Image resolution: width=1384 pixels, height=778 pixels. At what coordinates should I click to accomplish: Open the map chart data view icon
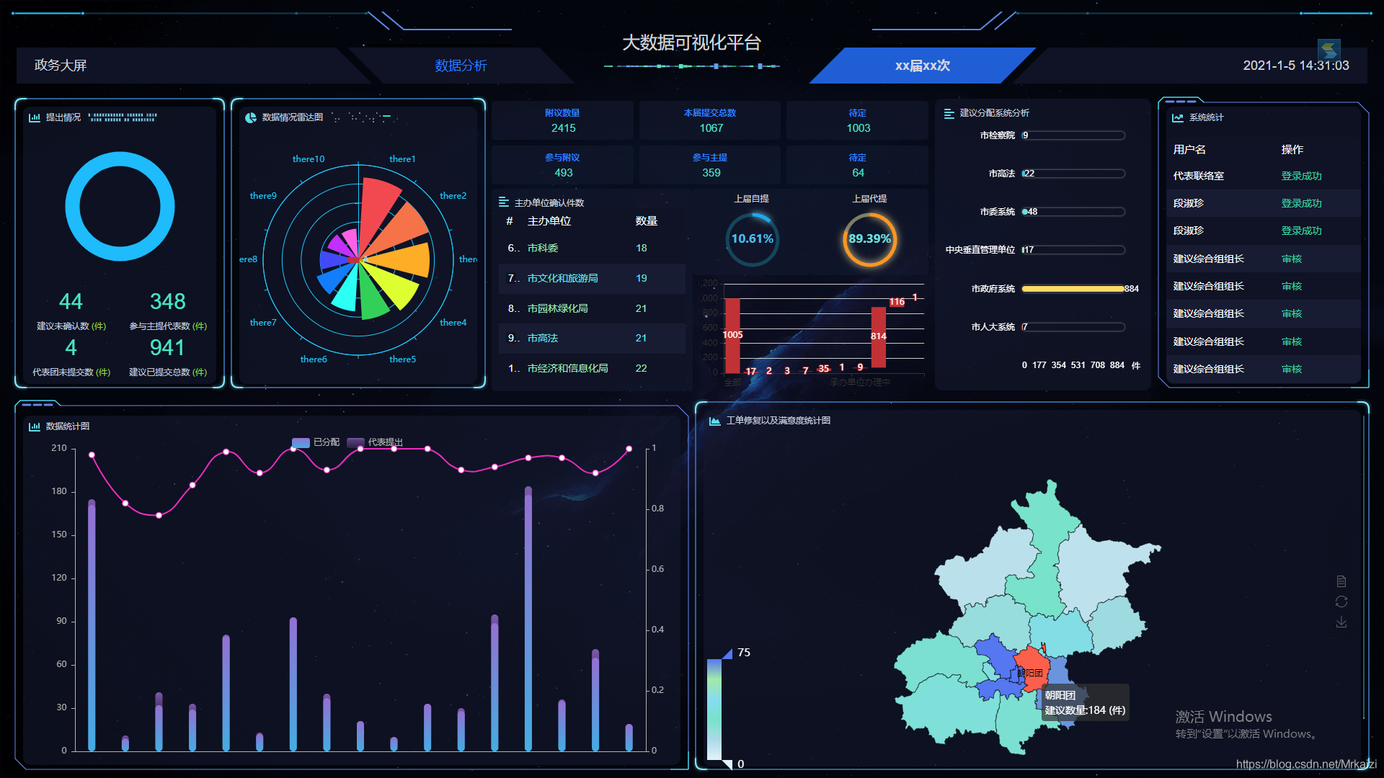1341,581
